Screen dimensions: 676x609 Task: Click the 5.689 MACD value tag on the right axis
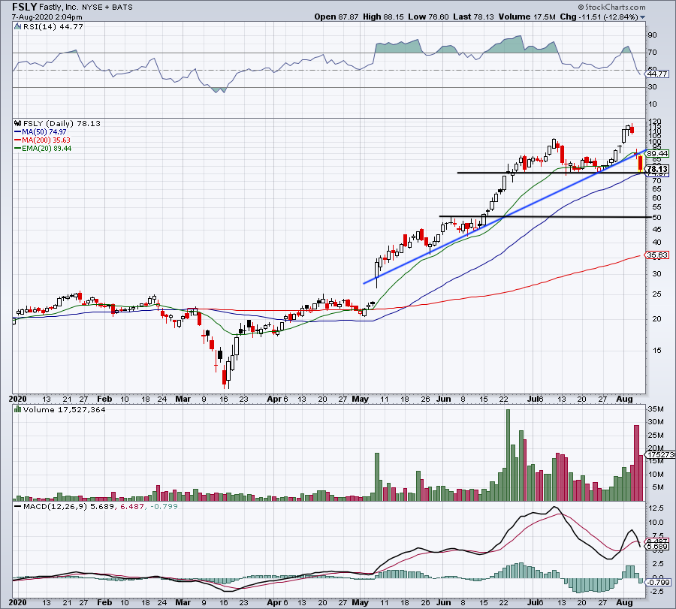coord(658,546)
